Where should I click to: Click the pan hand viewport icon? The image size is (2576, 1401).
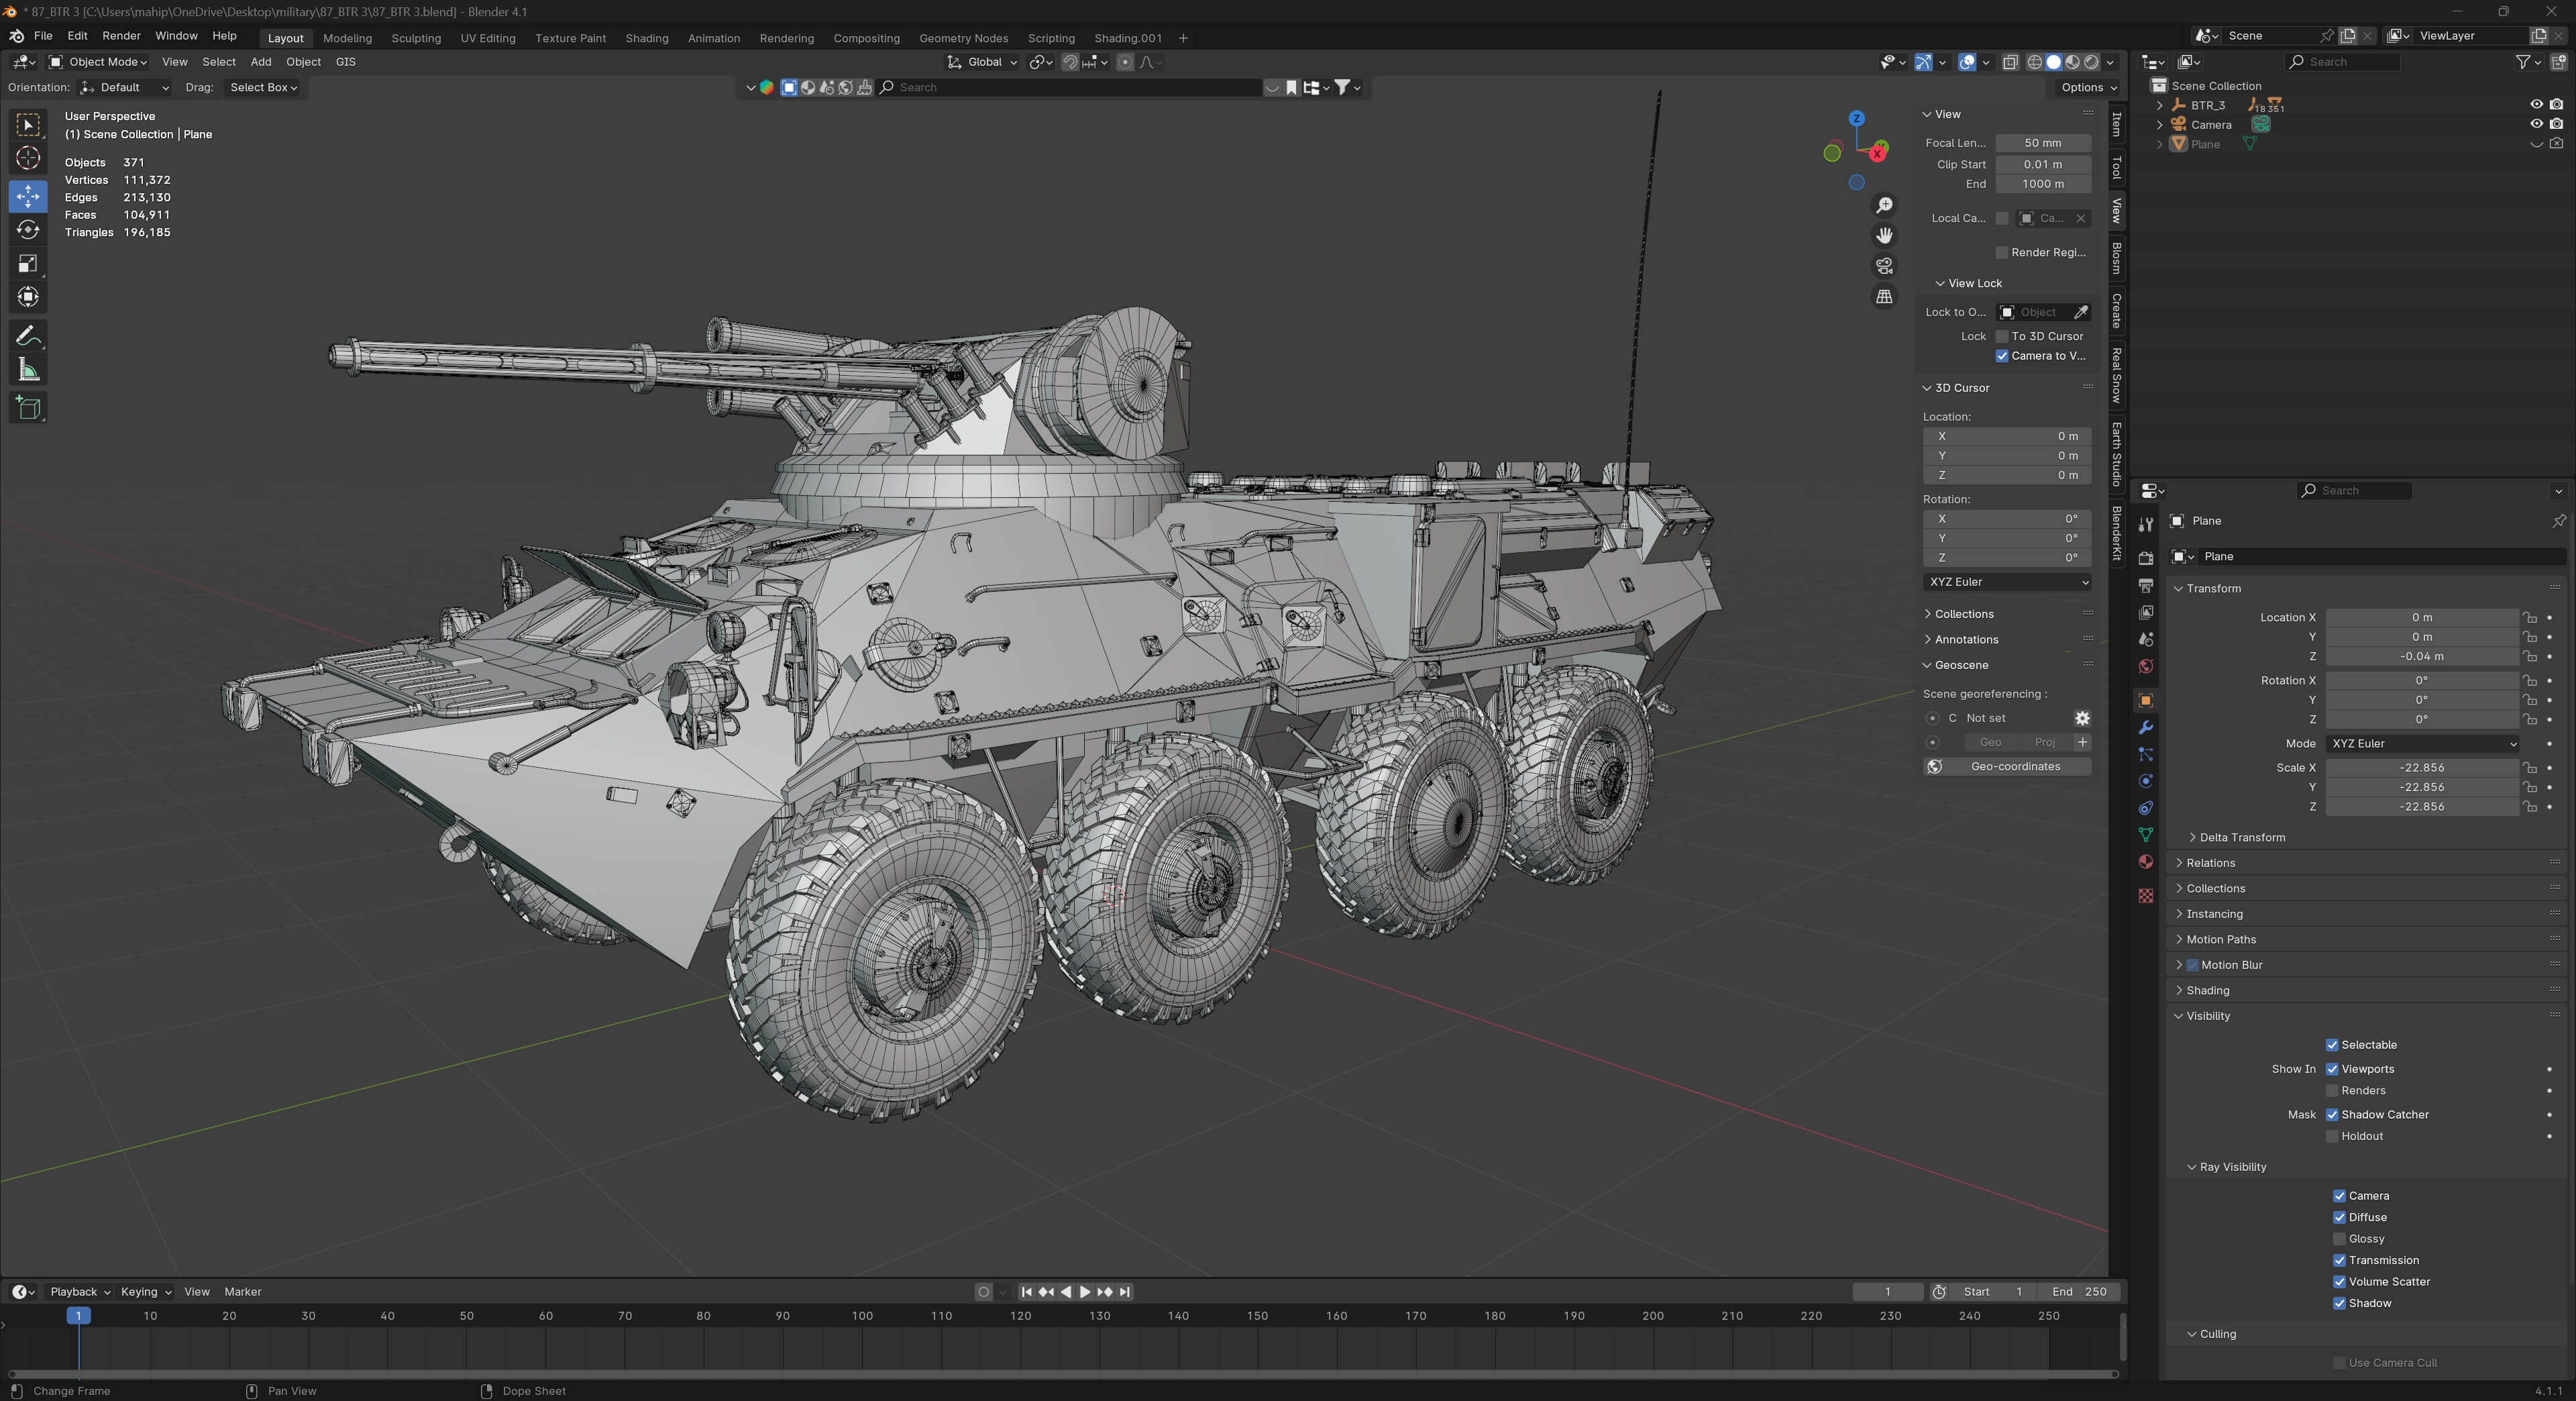[x=1884, y=235]
